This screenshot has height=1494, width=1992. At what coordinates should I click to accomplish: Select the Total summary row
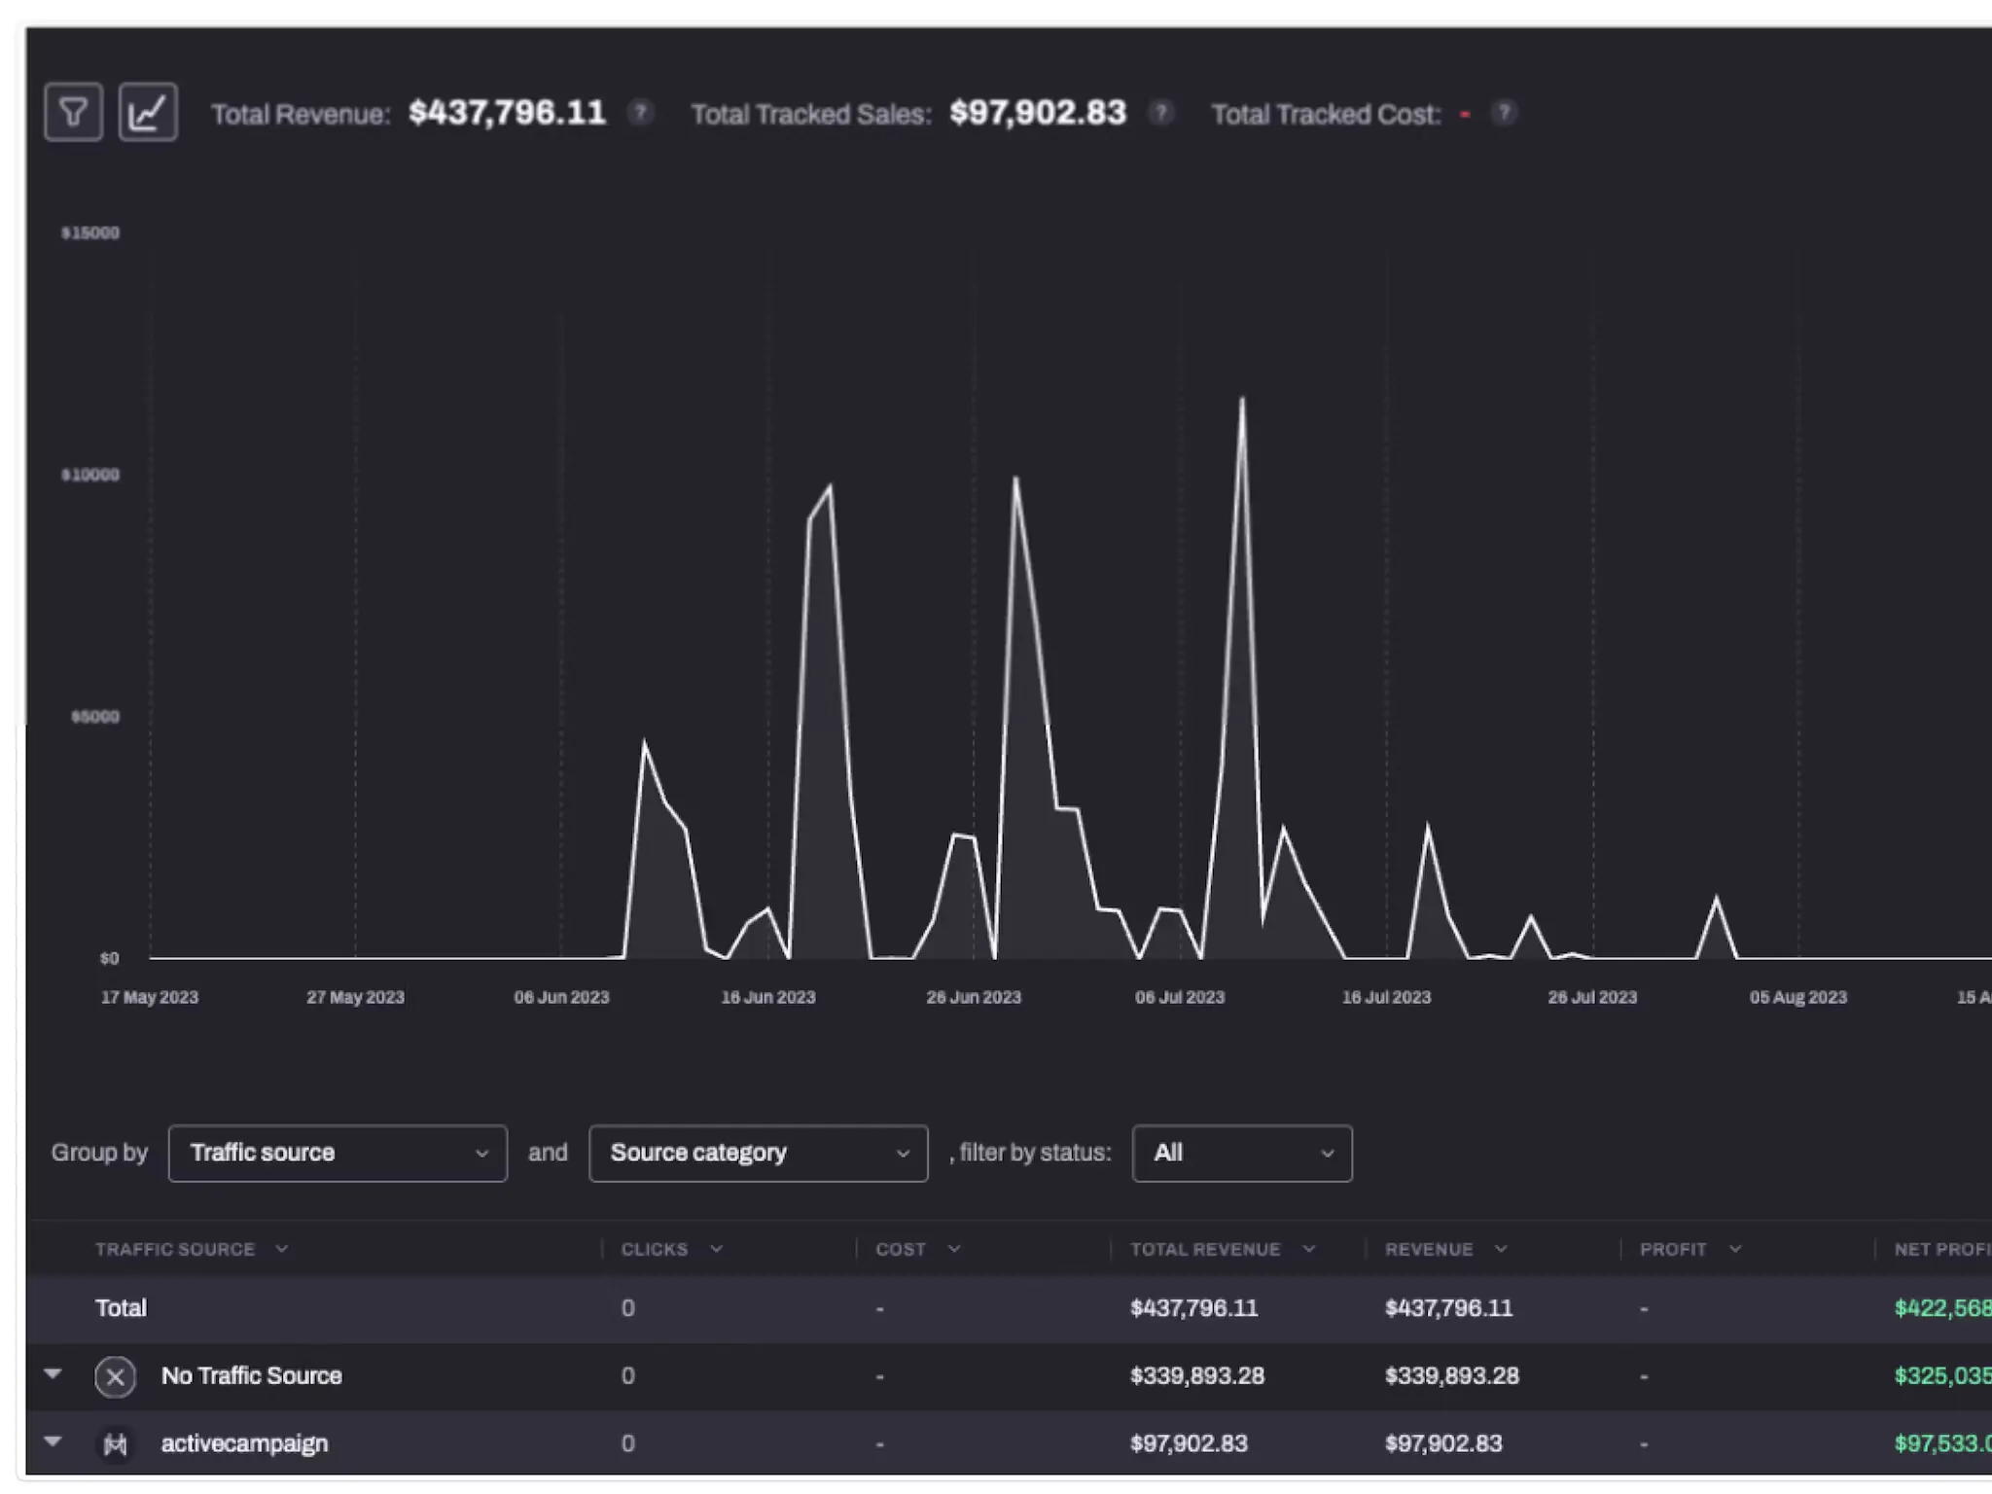point(121,1308)
